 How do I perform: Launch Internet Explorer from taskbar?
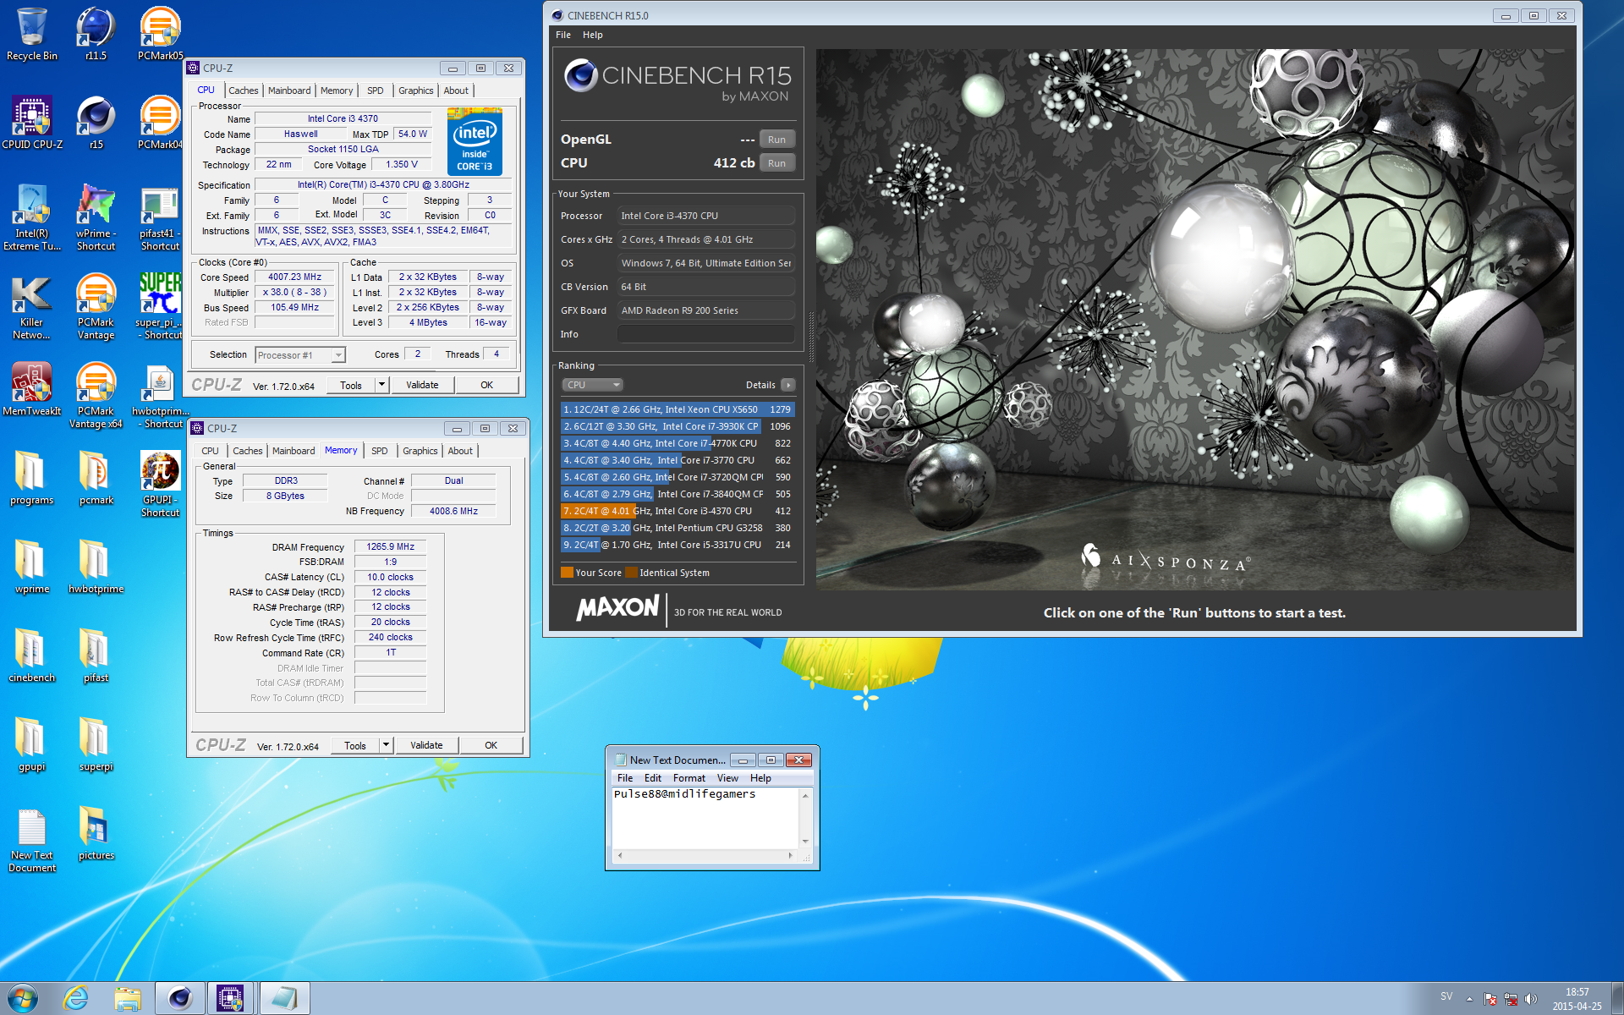76,998
